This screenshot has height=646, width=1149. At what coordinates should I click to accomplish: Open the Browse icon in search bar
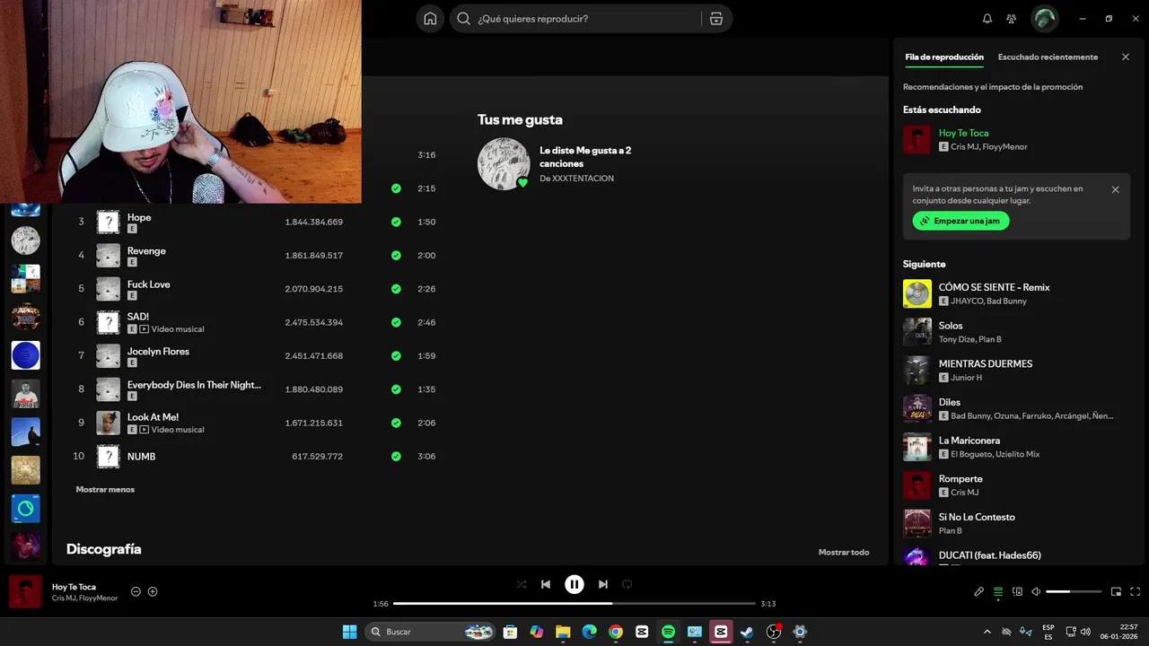pyautogui.click(x=715, y=19)
